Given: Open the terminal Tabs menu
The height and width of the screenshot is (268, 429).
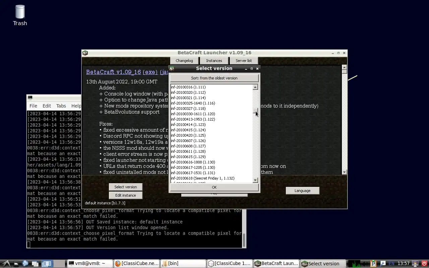Looking at the screenshot, I should point(61,106).
